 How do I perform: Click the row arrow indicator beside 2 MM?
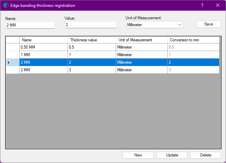(9, 62)
